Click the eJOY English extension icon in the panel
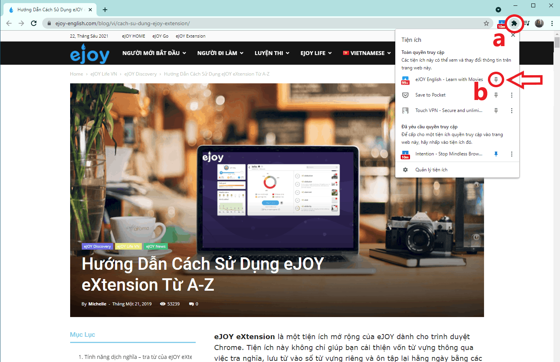The width and height of the screenshot is (560, 362). (x=405, y=79)
